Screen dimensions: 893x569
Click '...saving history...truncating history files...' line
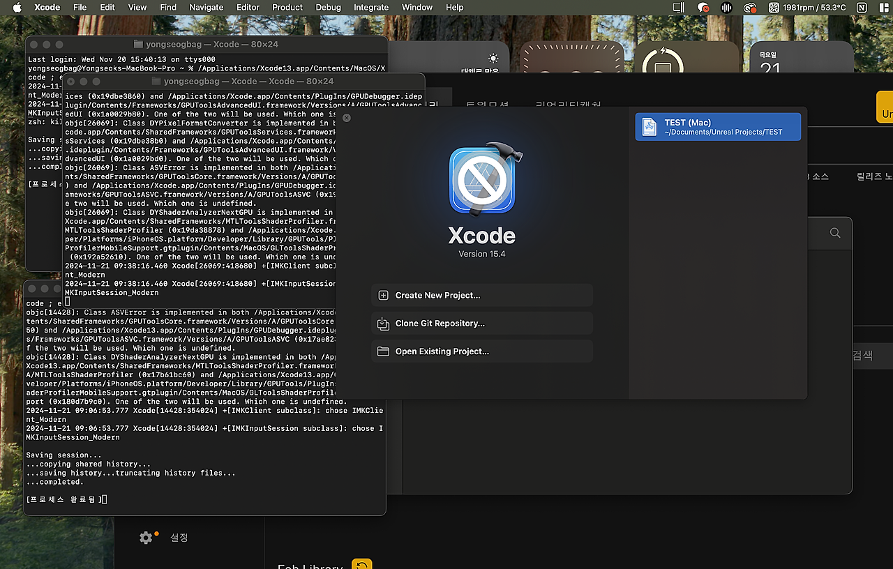130,473
